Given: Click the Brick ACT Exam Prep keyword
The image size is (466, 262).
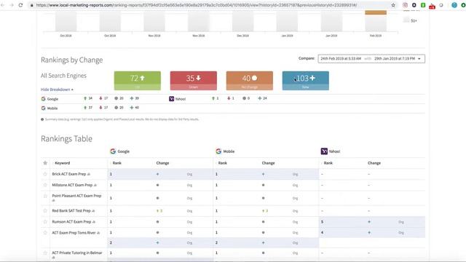Looking at the screenshot, I should coord(69,174).
